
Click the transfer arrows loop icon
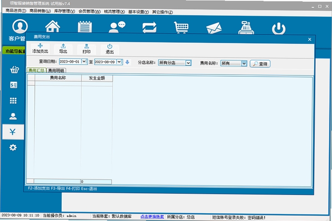pos(149,27)
